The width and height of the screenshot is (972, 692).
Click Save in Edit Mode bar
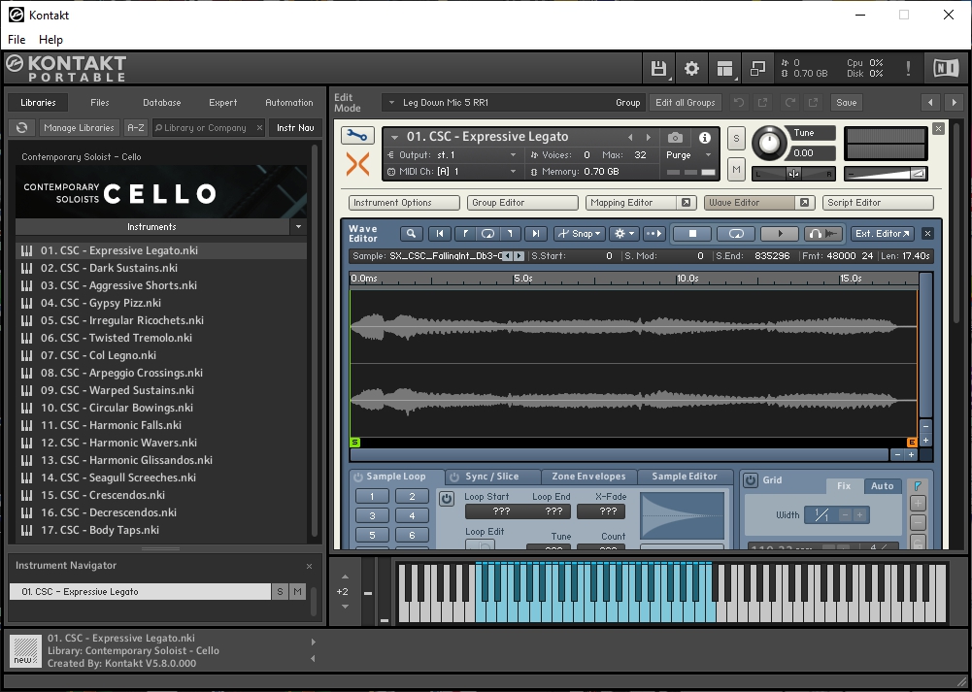[x=846, y=102]
